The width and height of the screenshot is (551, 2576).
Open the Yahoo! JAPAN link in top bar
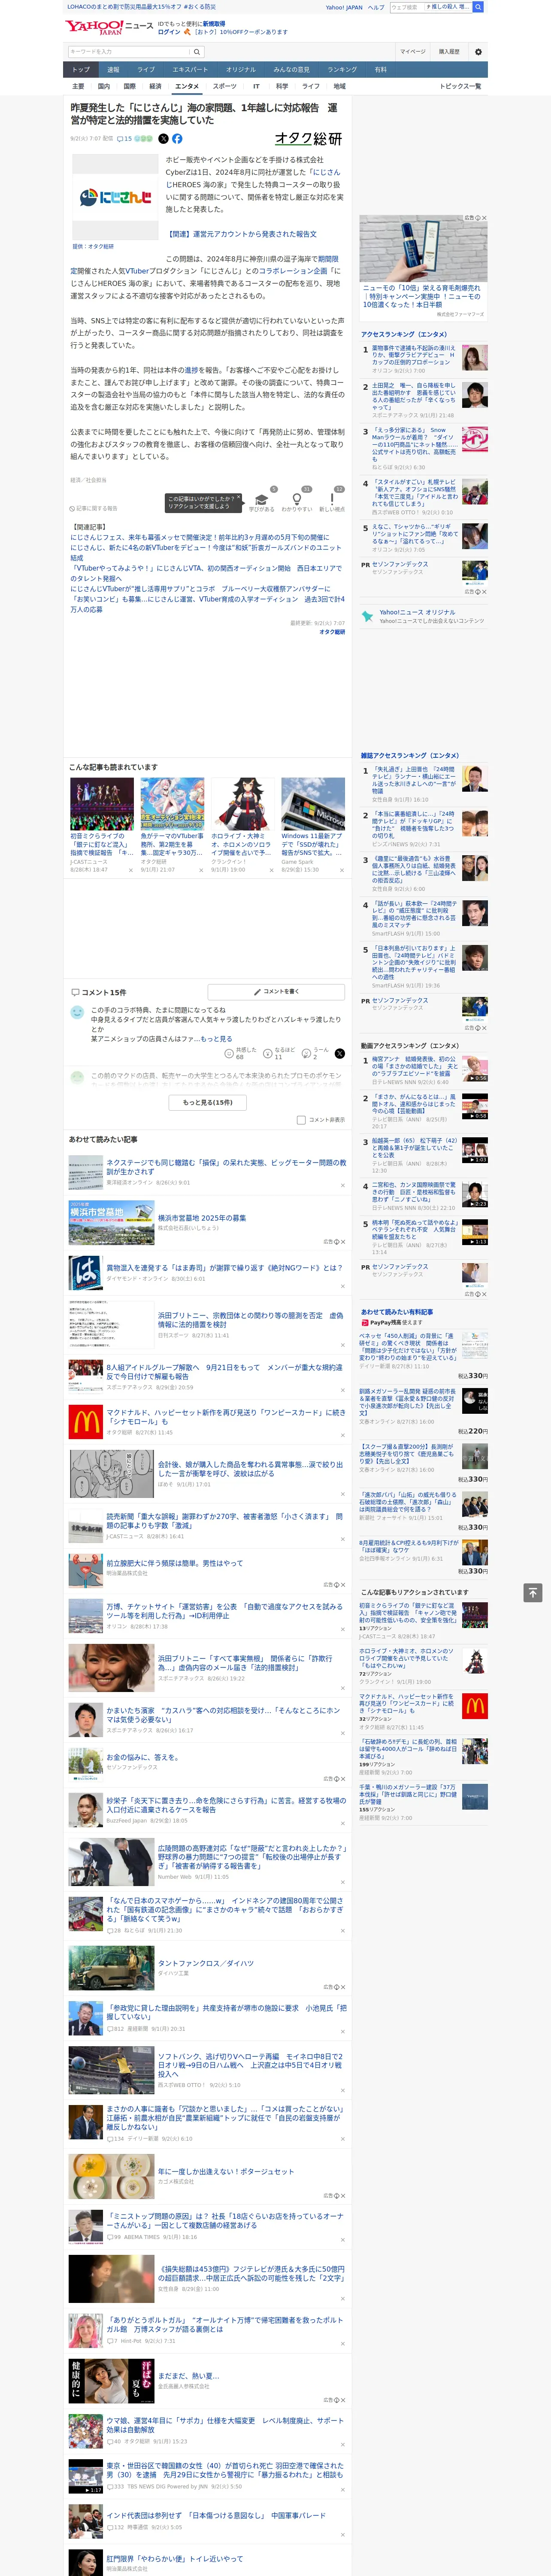[x=344, y=7]
